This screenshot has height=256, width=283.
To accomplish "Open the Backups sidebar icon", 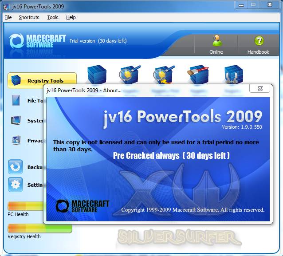I will coord(16,167).
